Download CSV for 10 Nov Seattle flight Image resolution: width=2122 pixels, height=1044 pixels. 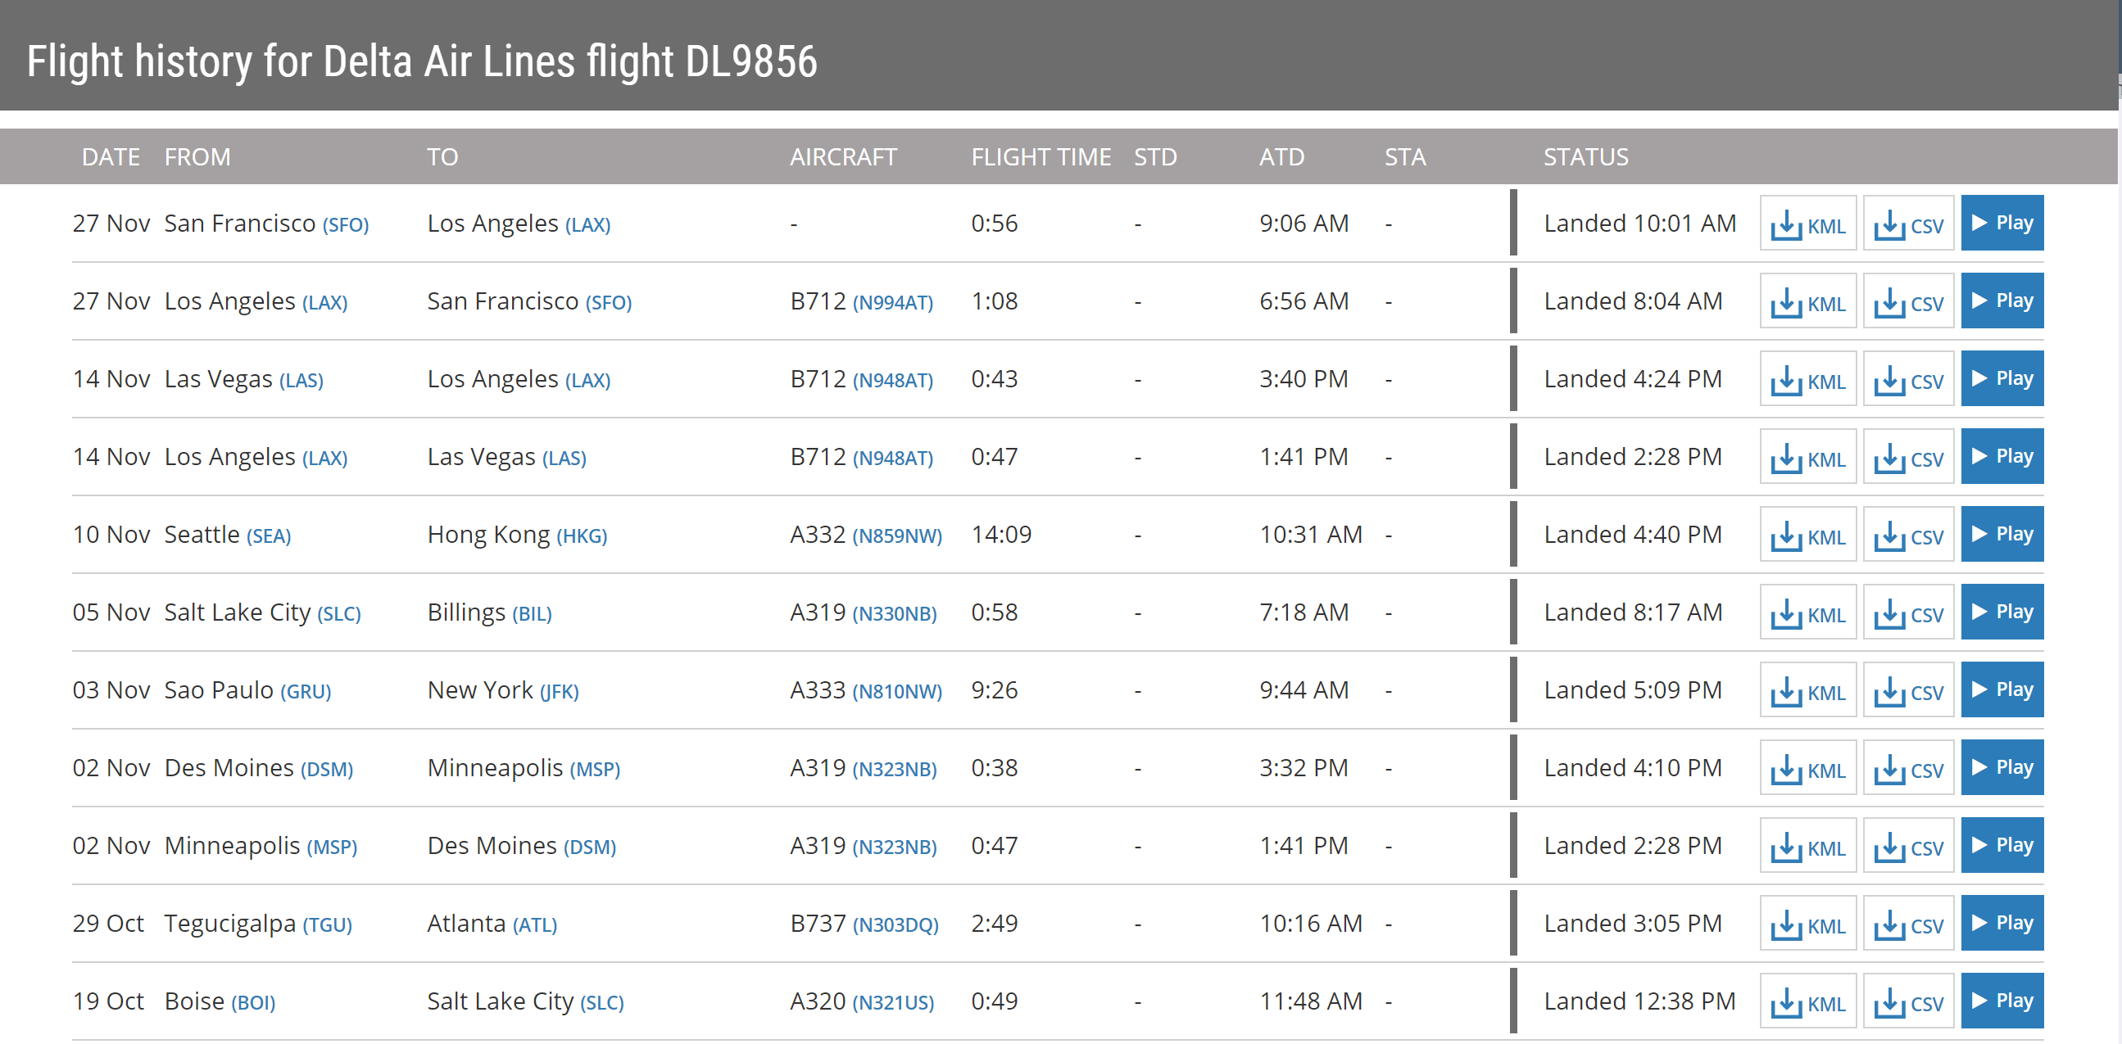(x=1908, y=535)
